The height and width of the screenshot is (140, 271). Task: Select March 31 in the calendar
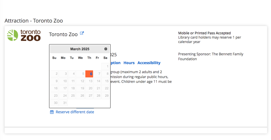pyautogui.click(x=63, y=103)
